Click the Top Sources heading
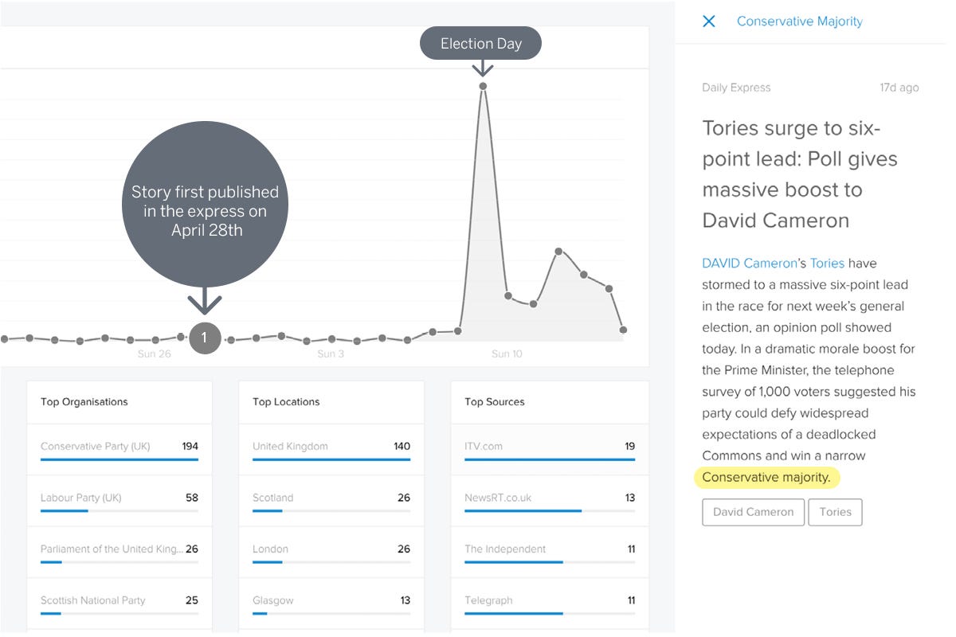This screenshot has height=637, width=956. tap(495, 402)
